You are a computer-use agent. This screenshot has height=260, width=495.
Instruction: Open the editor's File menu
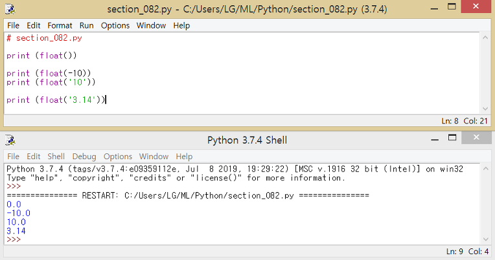[13, 25]
